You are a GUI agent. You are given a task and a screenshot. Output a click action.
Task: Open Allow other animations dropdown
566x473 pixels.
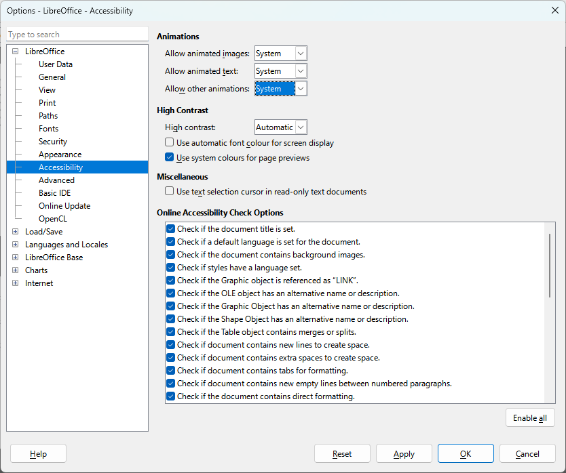281,89
